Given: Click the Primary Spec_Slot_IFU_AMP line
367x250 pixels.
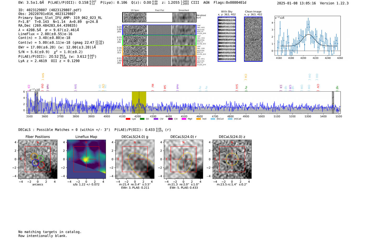Looking at the screenshot, I should (60, 18).
